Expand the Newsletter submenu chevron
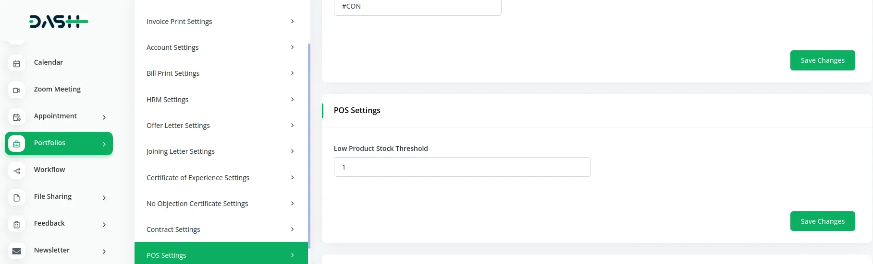The height and width of the screenshot is (264, 873). tap(104, 251)
